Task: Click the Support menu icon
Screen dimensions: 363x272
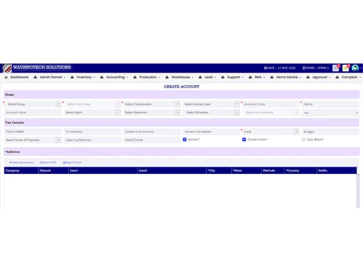Action: (x=223, y=77)
